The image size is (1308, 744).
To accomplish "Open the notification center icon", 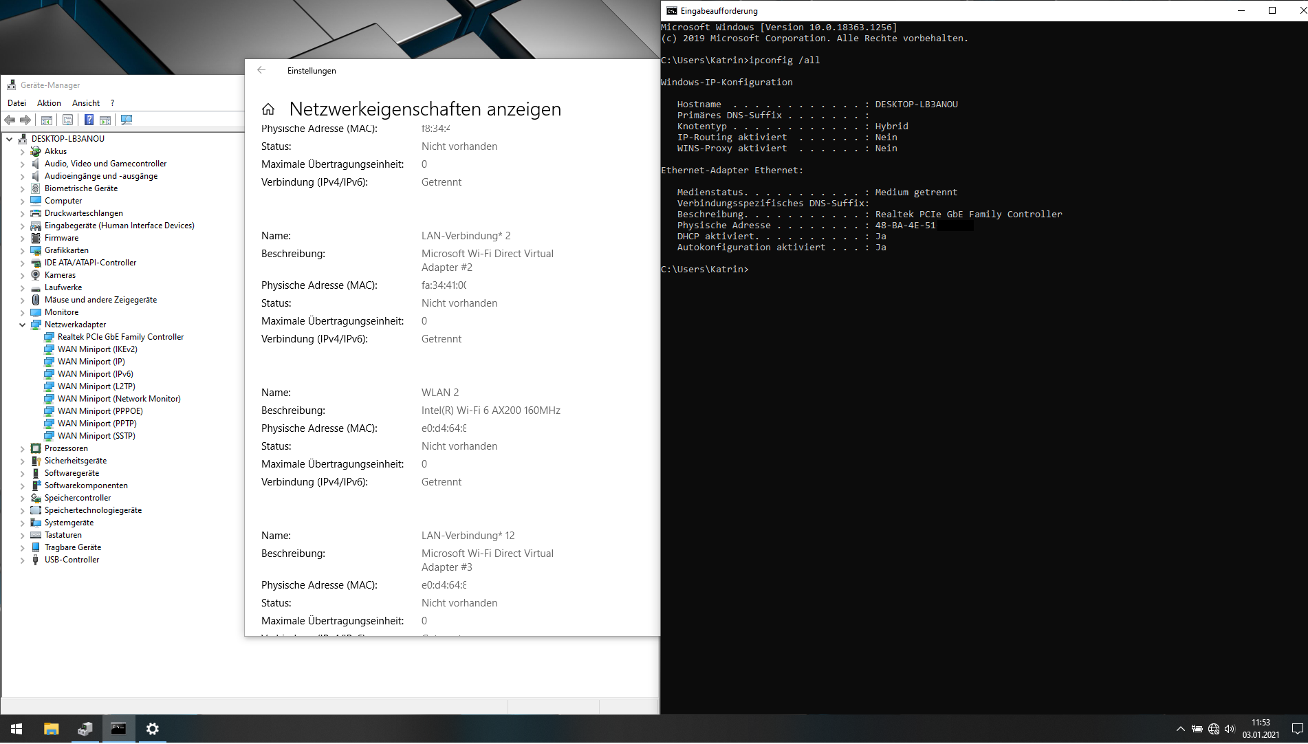I will tap(1297, 729).
